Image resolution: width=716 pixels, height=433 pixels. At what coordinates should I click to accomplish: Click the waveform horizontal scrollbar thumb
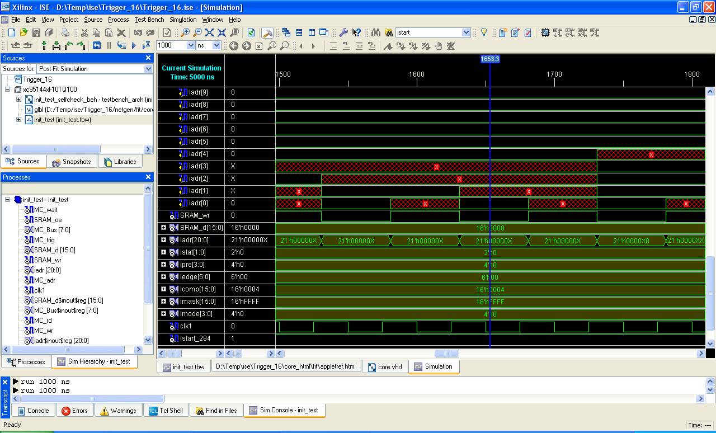(x=447, y=354)
